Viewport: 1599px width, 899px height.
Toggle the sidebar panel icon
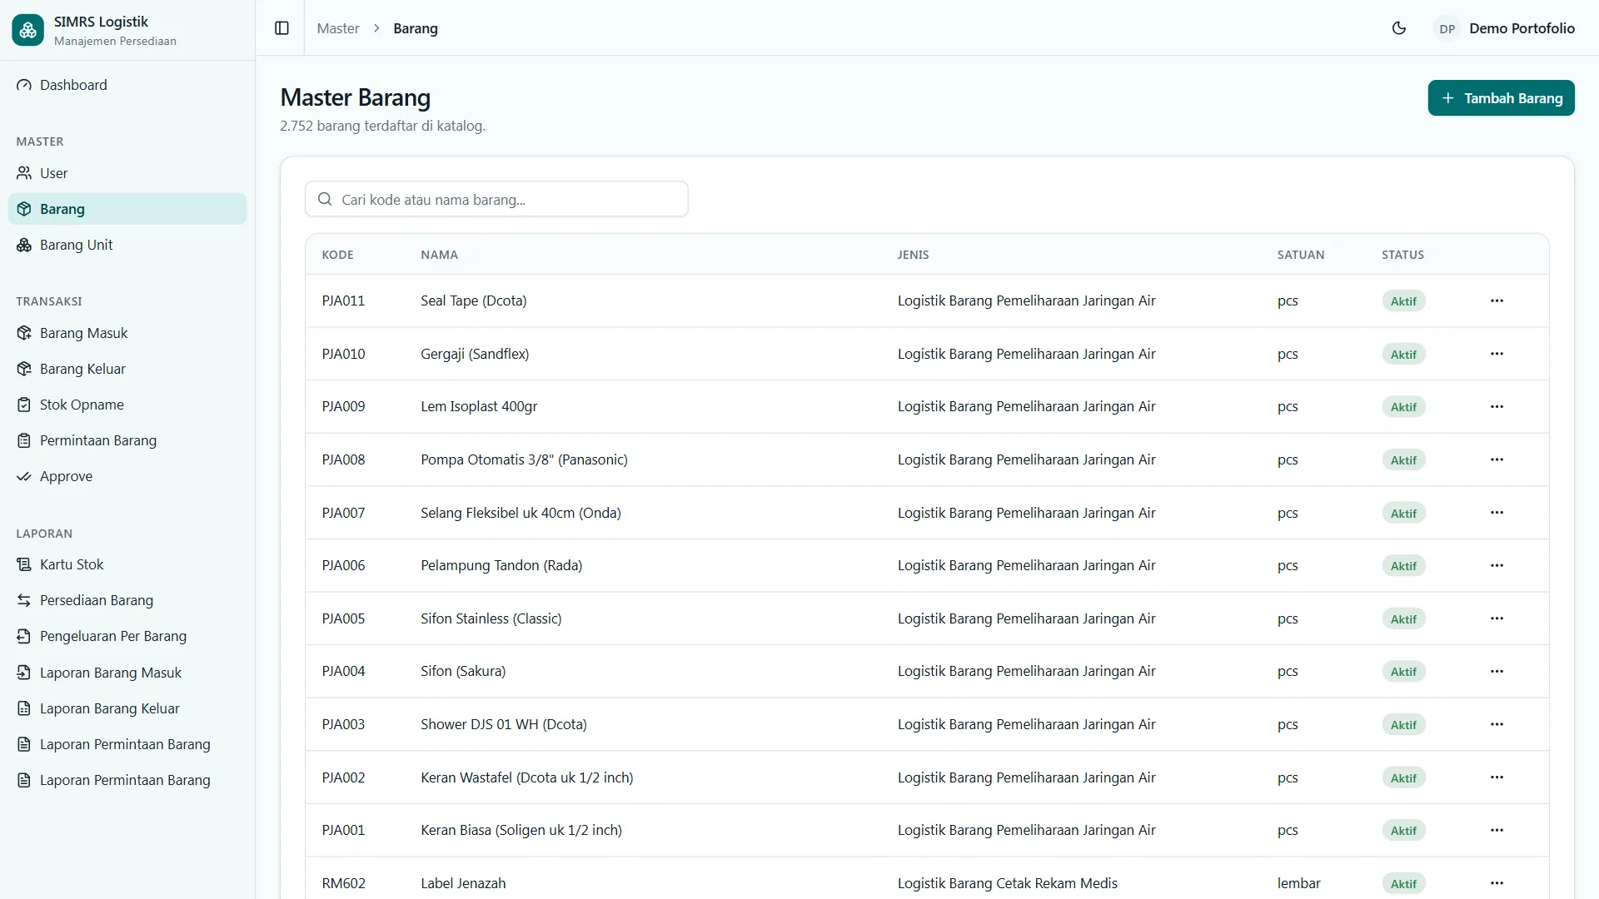pyautogui.click(x=281, y=28)
